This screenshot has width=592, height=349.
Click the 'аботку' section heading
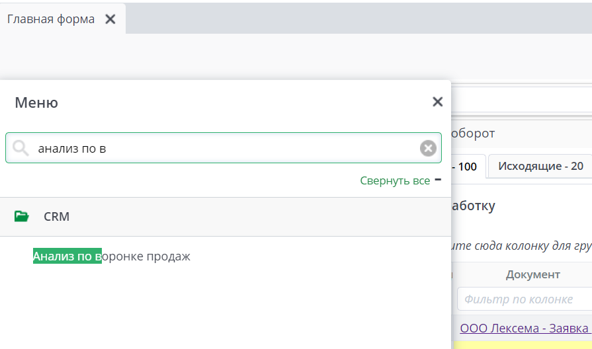point(472,206)
